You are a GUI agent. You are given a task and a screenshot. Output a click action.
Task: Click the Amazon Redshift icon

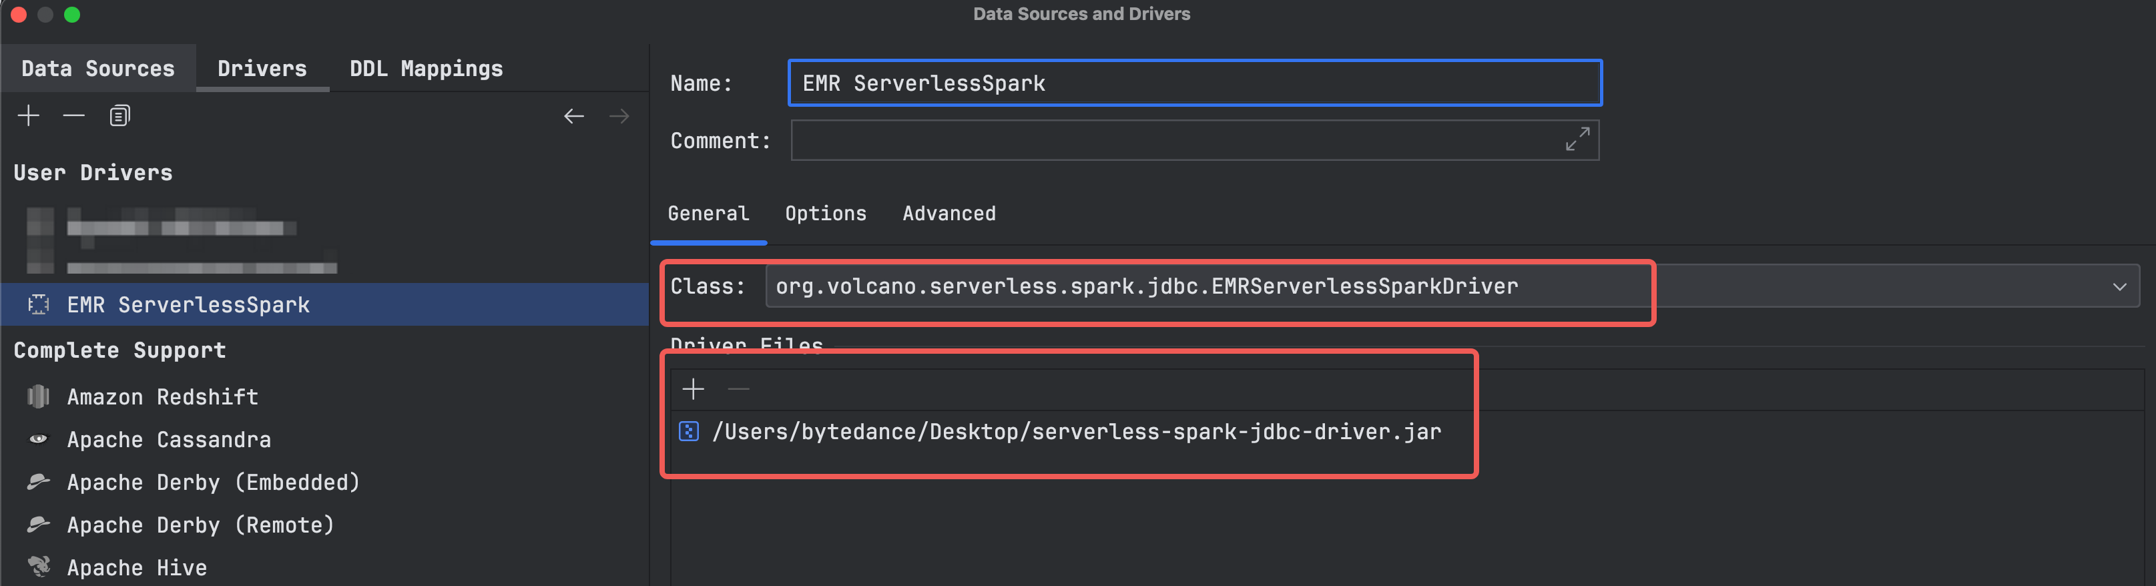39,397
